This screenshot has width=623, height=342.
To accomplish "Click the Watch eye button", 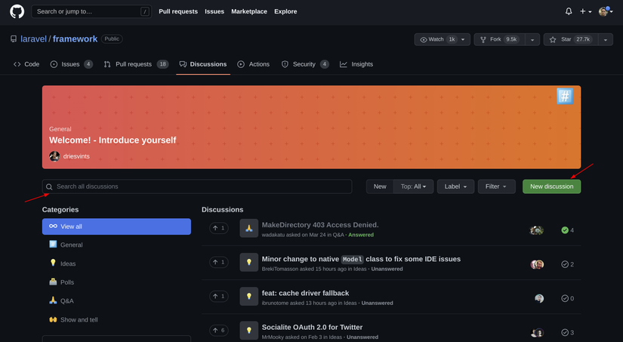I will (x=436, y=39).
